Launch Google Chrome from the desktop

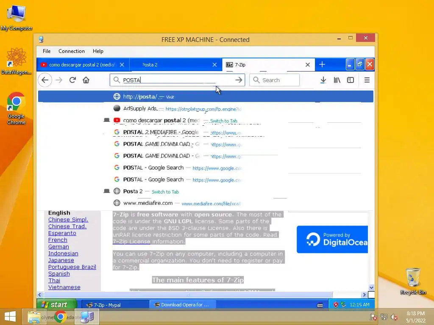point(17,108)
